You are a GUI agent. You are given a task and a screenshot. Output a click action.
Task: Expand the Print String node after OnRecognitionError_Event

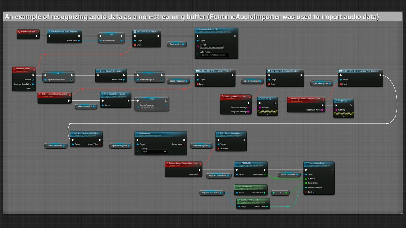tap(267, 114)
